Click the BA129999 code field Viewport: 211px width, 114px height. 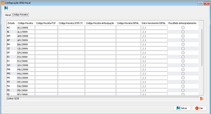point(26,44)
